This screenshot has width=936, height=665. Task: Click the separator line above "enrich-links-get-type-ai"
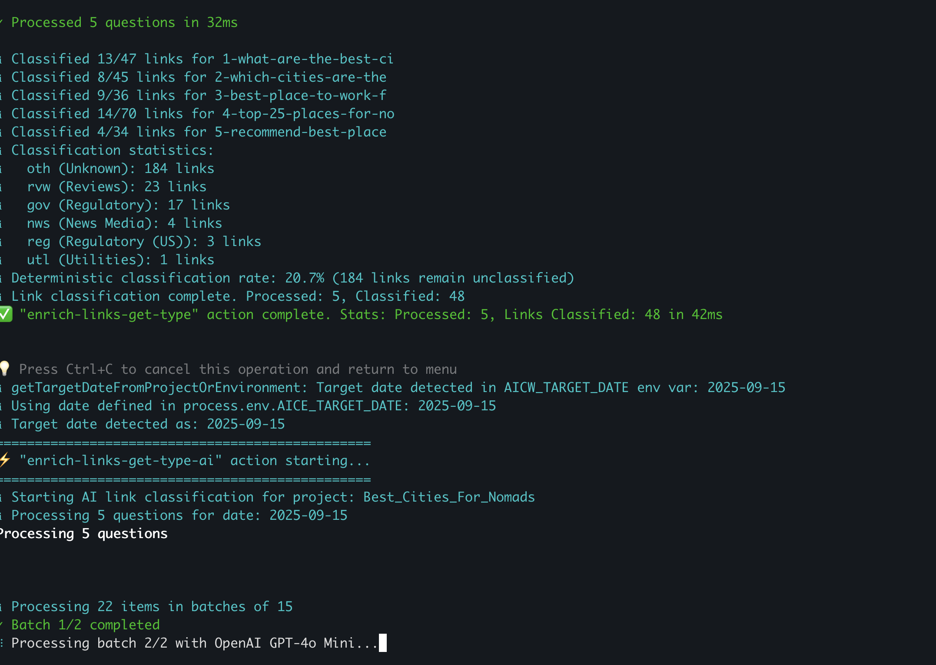tap(185, 443)
